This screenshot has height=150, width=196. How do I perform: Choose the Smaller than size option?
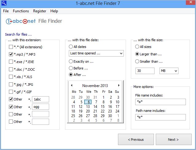(137, 61)
